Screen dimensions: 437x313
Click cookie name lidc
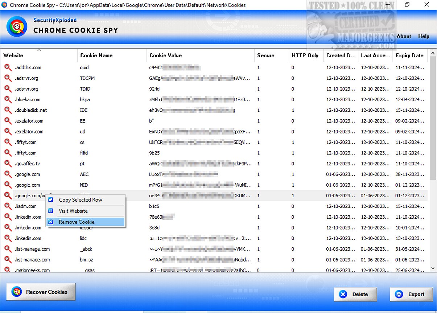pos(83,238)
